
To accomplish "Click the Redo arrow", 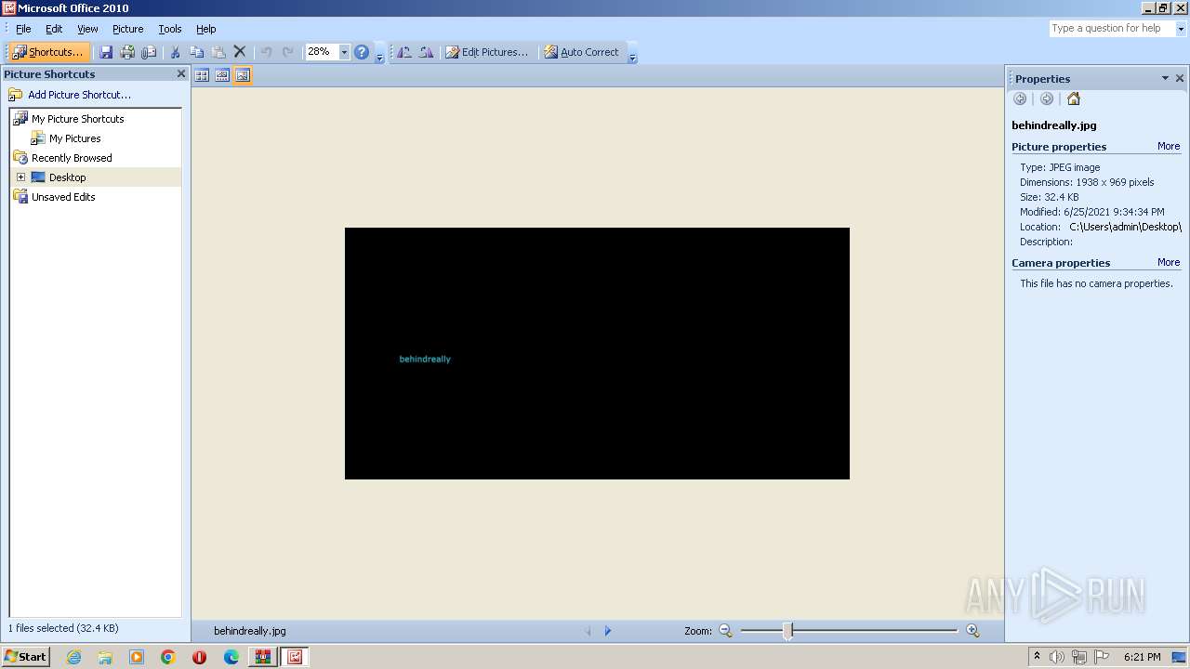I will (x=288, y=52).
